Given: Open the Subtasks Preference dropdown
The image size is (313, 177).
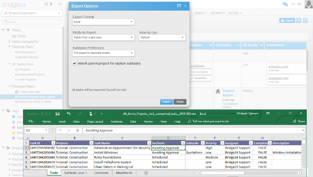Looking at the screenshot, I should (104, 53).
